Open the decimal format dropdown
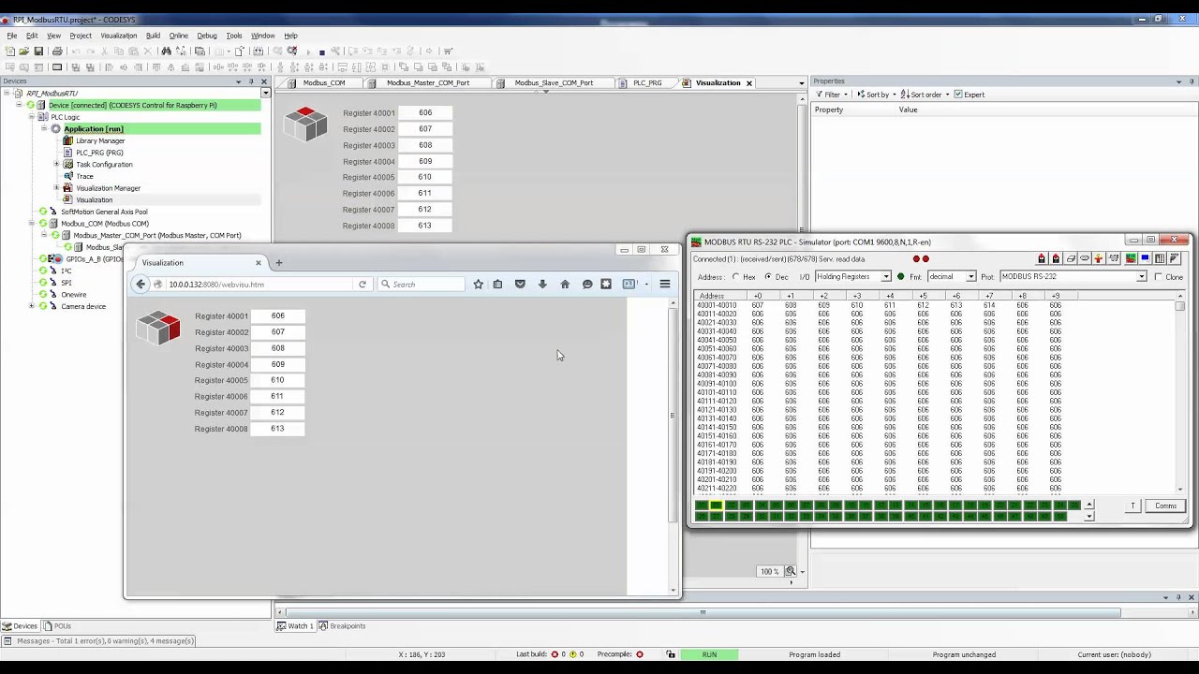The width and height of the screenshot is (1199, 674). pyautogui.click(x=970, y=277)
